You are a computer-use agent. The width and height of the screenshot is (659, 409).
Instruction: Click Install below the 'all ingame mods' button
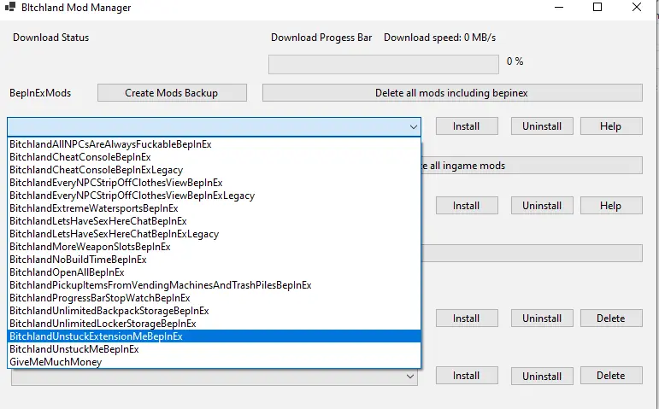pos(467,205)
